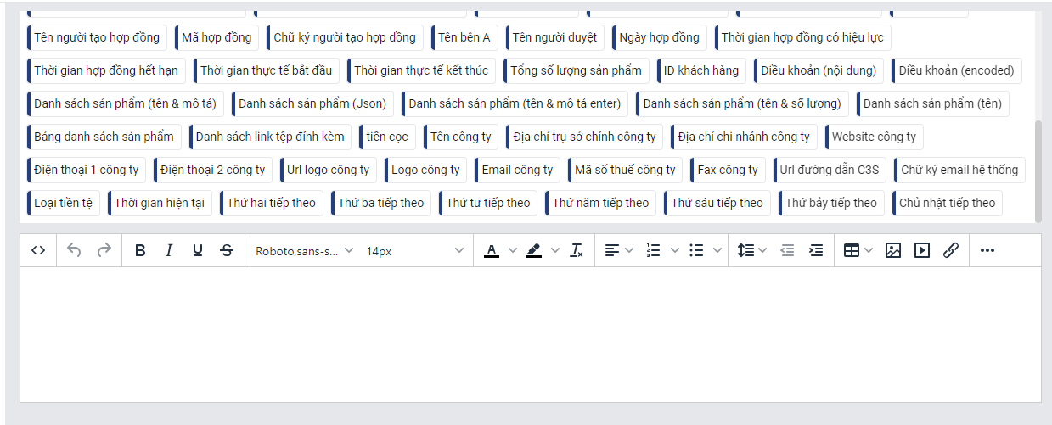Insert the "Tên công ty" variable tag
Viewport: 1052px width, 425px height.
[461, 137]
